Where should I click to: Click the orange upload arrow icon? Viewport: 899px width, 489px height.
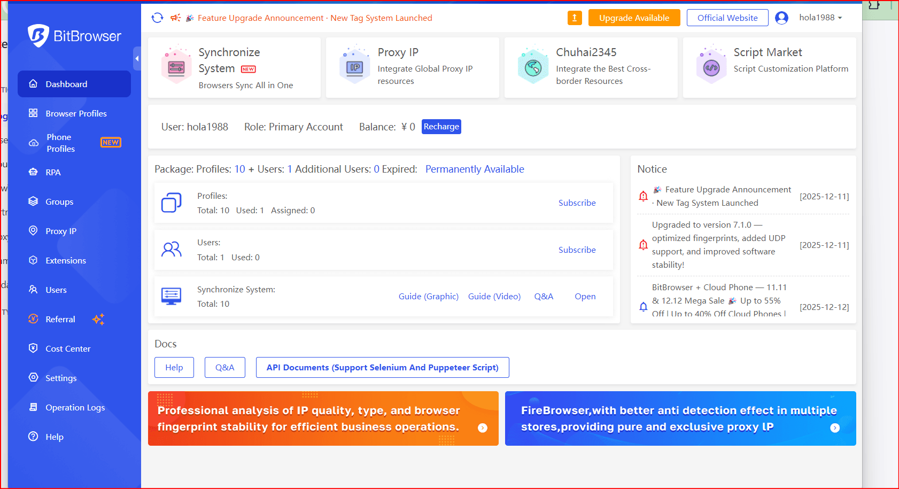(x=574, y=18)
